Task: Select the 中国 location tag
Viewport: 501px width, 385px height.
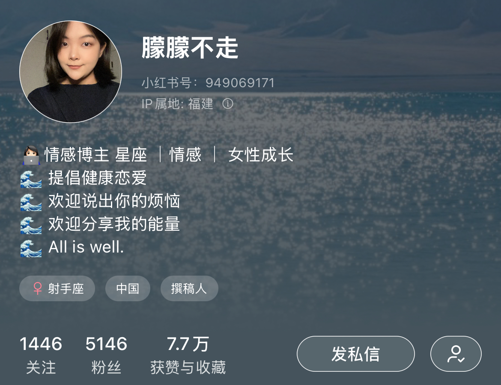Action: click(x=128, y=288)
